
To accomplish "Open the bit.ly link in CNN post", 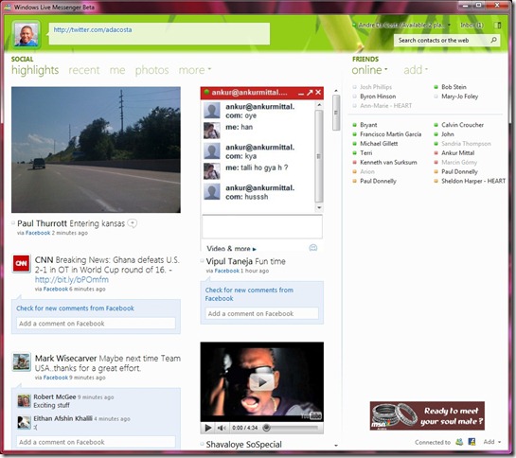I will [71, 280].
